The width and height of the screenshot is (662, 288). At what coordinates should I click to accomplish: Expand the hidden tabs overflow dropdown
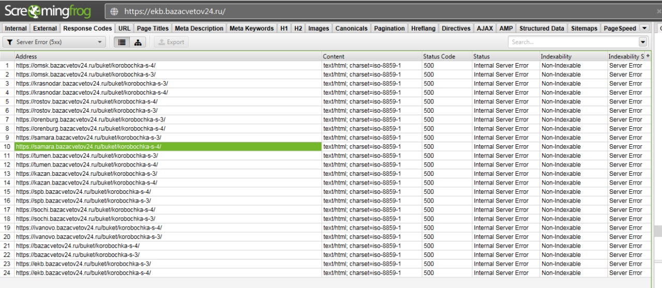(644, 28)
